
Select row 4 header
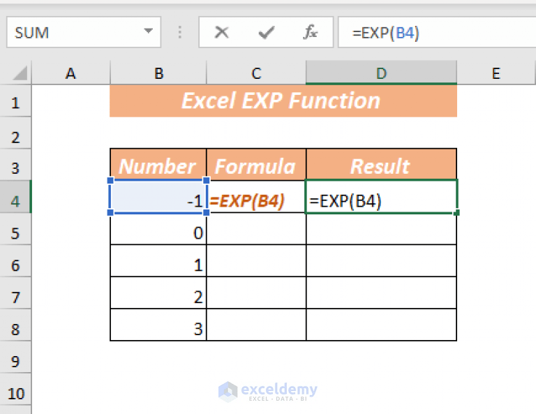pos(15,198)
